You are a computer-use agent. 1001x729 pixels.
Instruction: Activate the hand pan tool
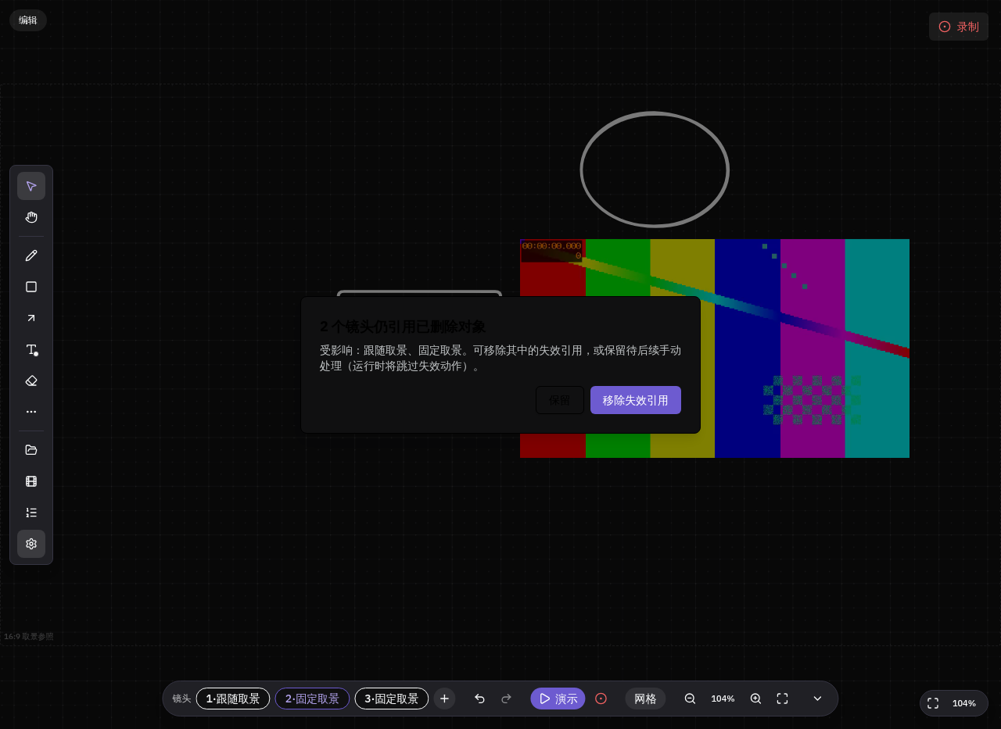tap(31, 217)
